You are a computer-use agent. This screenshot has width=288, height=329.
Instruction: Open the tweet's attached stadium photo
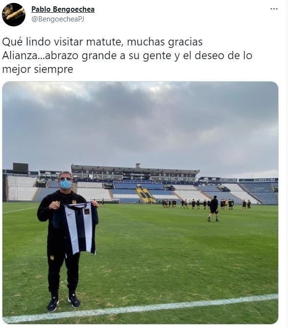coord(140,203)
